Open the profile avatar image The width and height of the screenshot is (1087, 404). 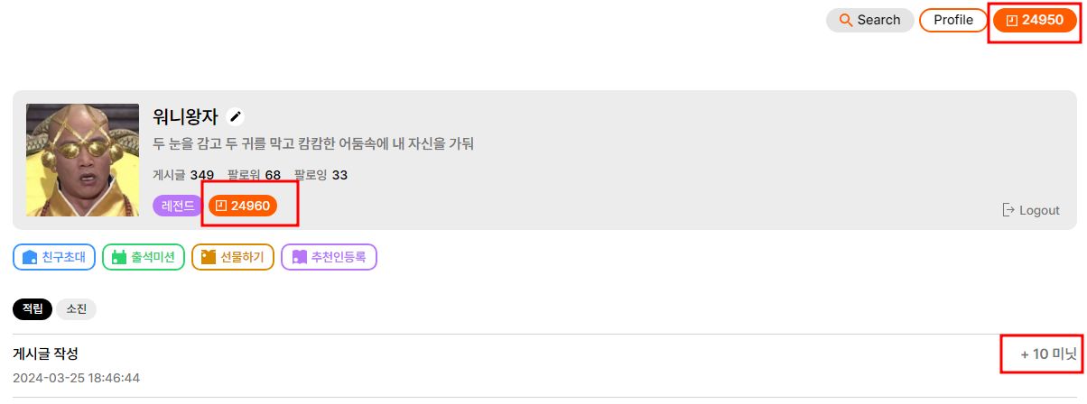[82, 160]
